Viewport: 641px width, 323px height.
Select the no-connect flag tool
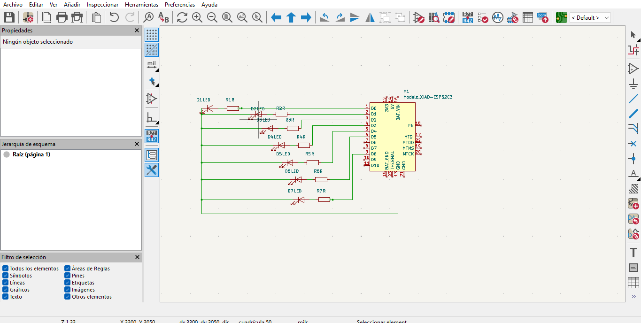(x=633, y=144)
